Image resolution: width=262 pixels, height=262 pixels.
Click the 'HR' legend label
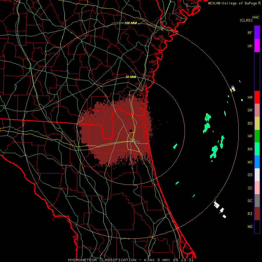click(x=250, y=136)
